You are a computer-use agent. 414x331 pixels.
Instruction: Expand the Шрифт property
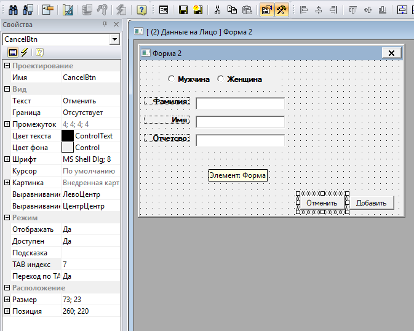(x=7, y=159)
